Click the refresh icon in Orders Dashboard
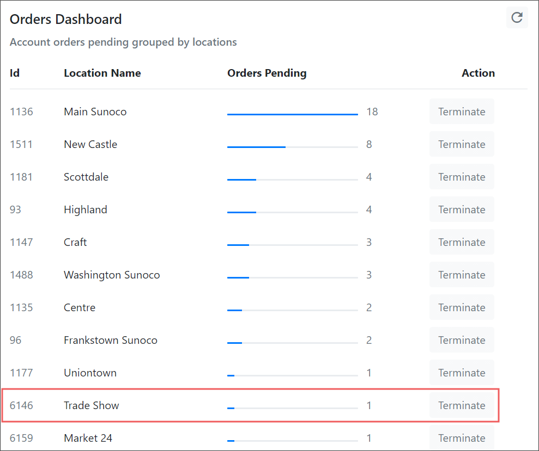 517,17
